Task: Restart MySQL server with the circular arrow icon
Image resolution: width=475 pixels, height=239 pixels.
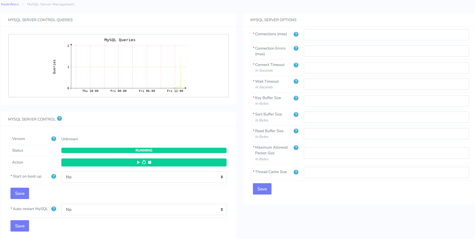Action: (x=144, y=162)
